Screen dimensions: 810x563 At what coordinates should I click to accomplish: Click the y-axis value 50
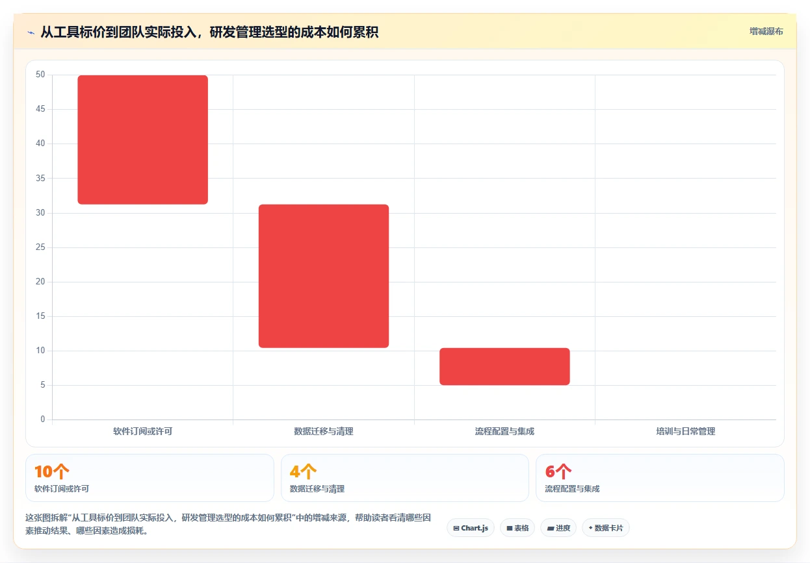pyautogui.click(x=40, y=75)
